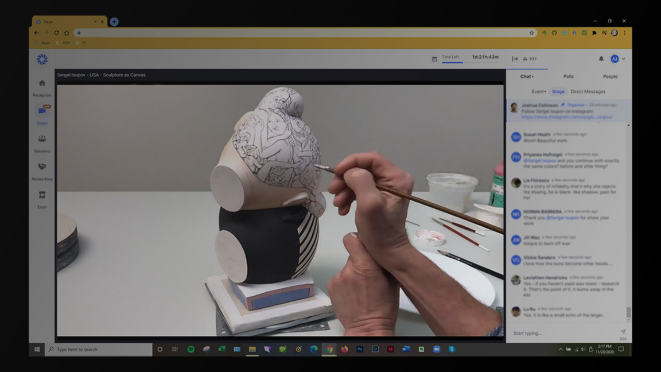This screenshot has height=372, width=661.
Task: Open Sessions from the sidebar
Action: point(42,144)
